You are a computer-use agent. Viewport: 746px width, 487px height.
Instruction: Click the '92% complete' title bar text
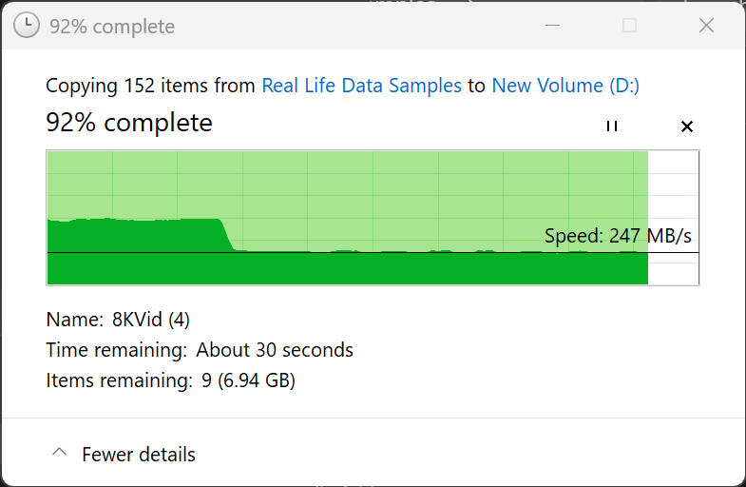coord(112,26)
